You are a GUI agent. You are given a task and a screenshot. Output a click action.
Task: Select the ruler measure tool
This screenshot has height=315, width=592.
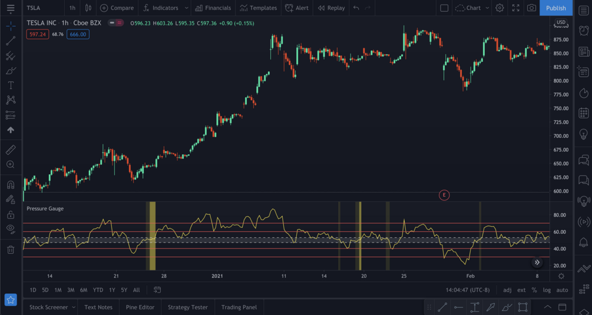(11, 150)
